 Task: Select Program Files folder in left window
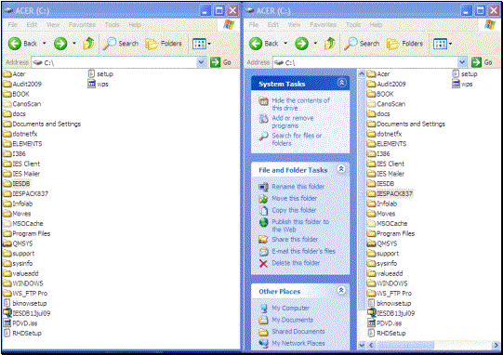pyautogui.click(x=27, y=234)
